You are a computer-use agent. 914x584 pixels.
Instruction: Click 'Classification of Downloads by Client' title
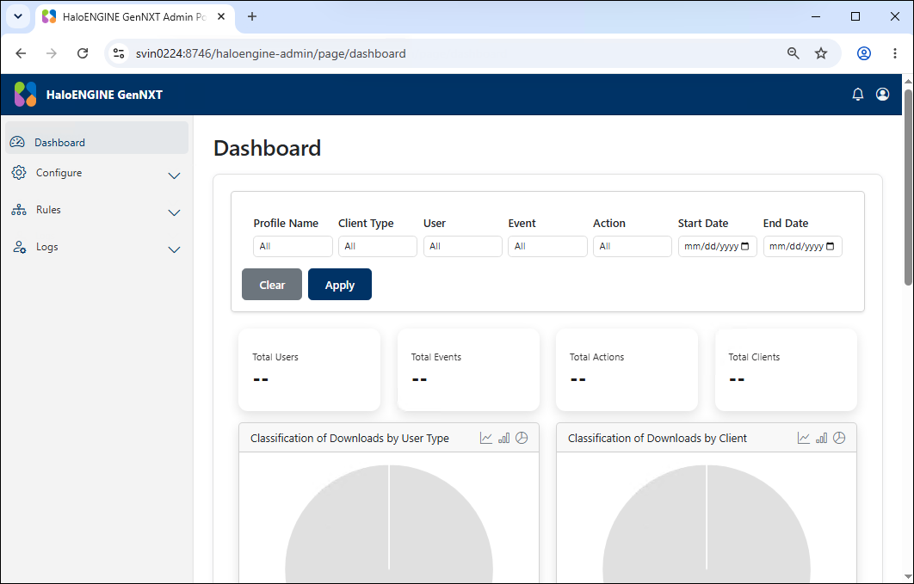(657, 438)
